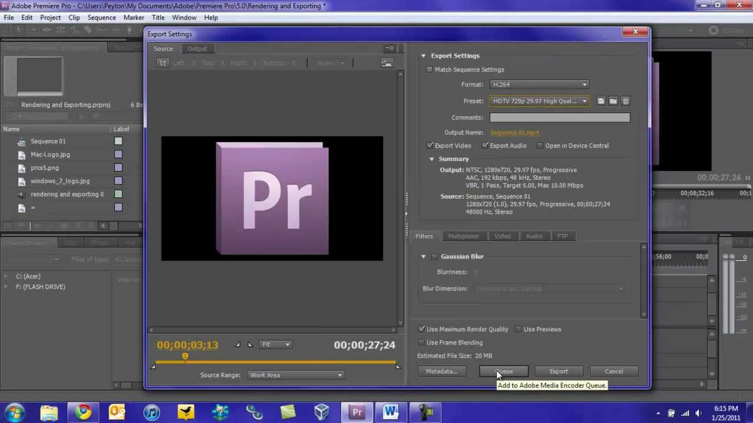
Task: Click the Export button
Action: (x=559, y=371)
